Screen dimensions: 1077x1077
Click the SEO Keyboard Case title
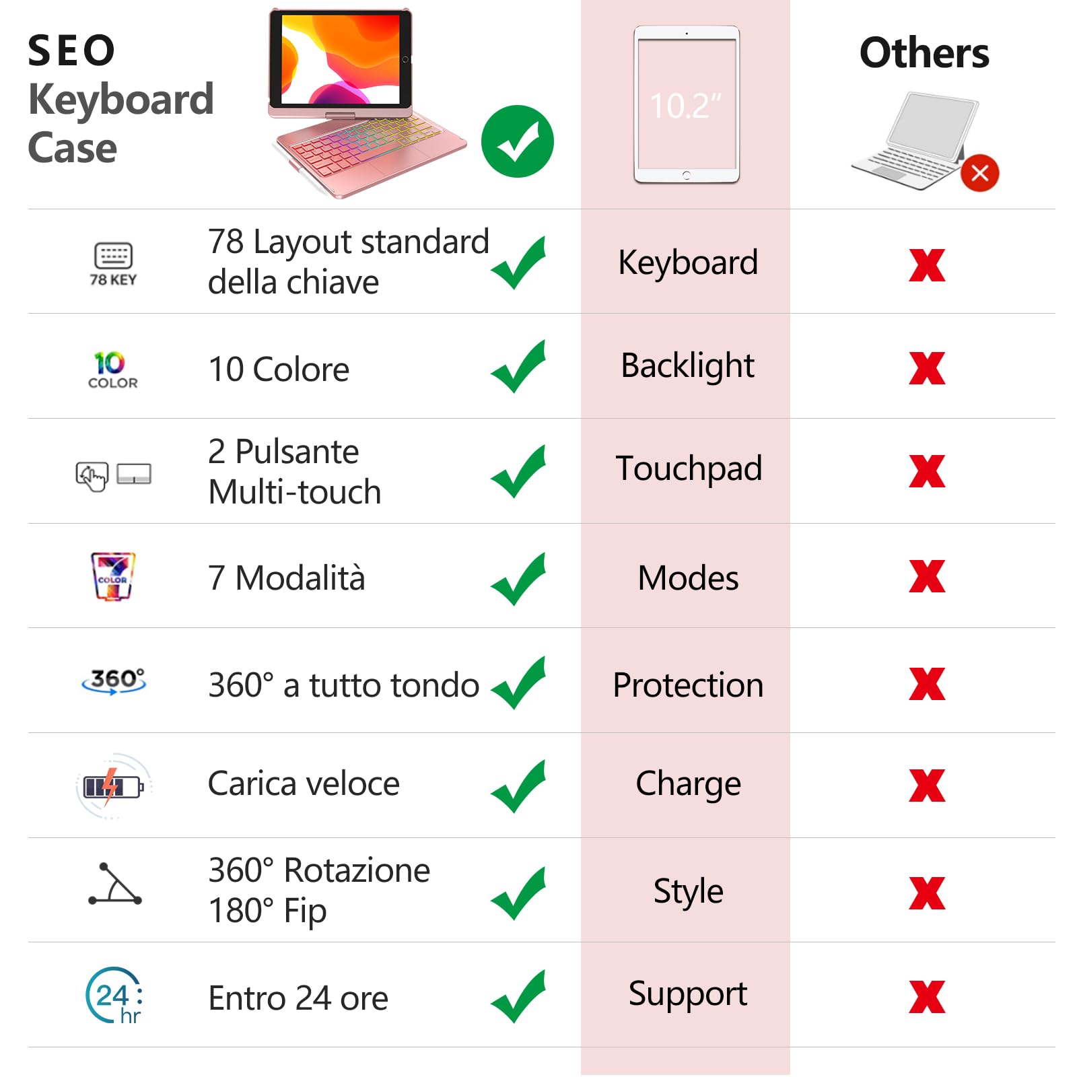coord(121,98)
